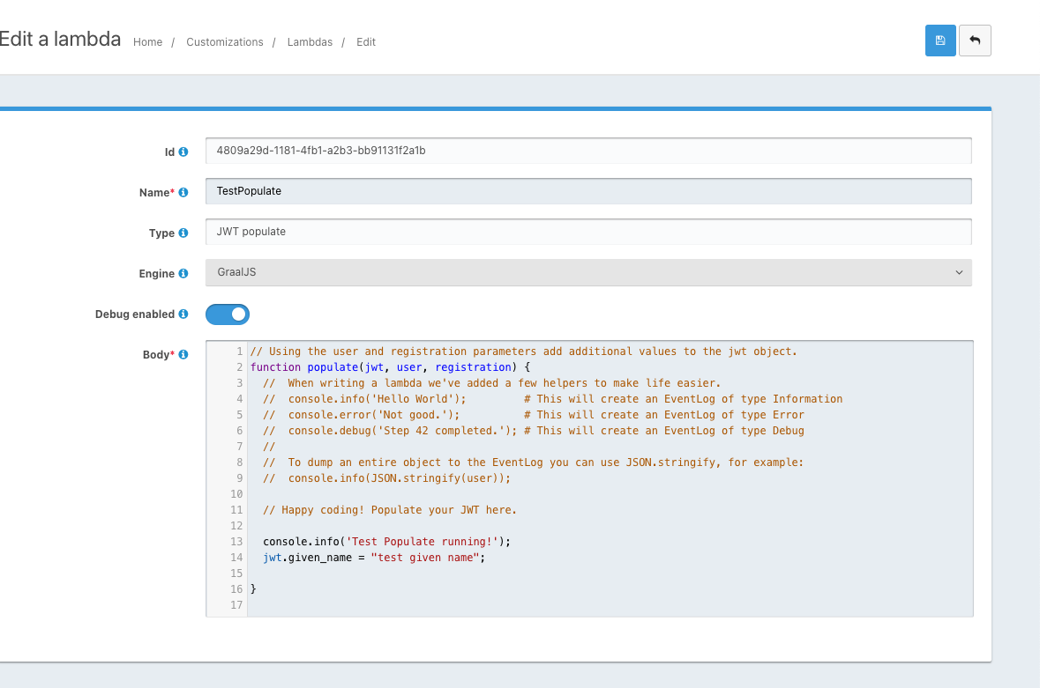The width and height of the screenshot is (1040, 688).
Task: Open the Engine dropdown showing GraalJS
Action: click(588, 273)
